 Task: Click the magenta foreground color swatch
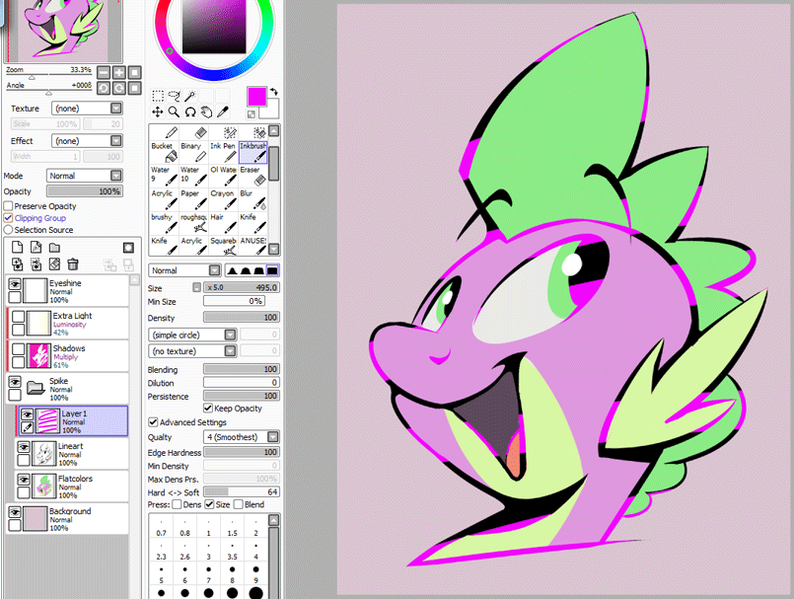(x=256, y=97)
